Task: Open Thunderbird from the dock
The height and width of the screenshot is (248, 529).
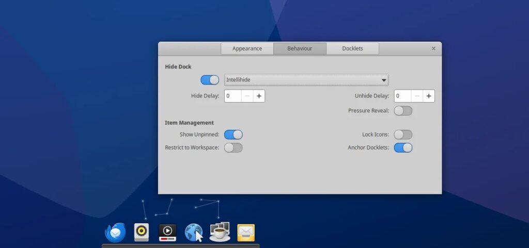Action: point(115,233)
